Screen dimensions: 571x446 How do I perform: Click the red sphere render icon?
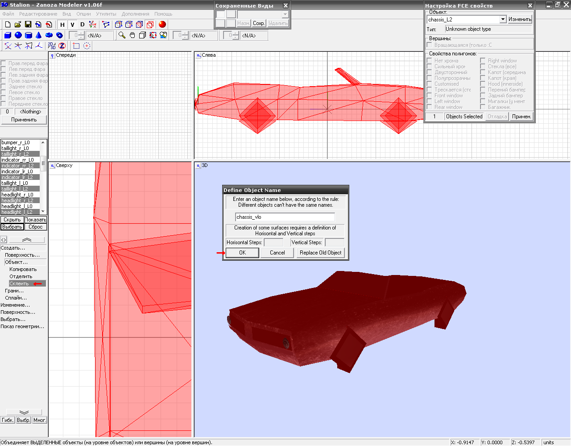coord(162,25)
